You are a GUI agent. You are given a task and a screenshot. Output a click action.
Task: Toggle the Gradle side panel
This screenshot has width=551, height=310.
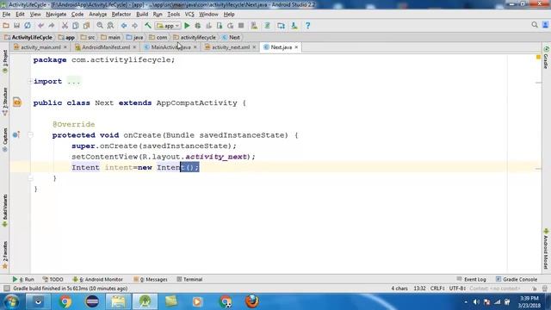click(x=546, y=58)
